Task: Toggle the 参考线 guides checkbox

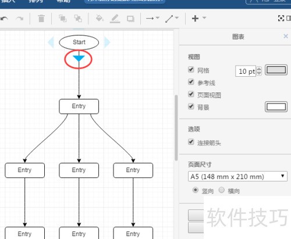Action: pos(191,82)
